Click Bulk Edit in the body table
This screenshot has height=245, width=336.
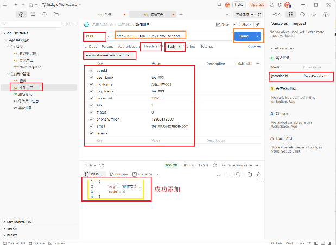click(245, 64)
